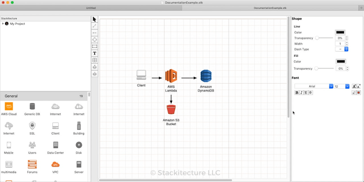
Task: Toggle underline text formatting
Action: click(x=306, y=92)
